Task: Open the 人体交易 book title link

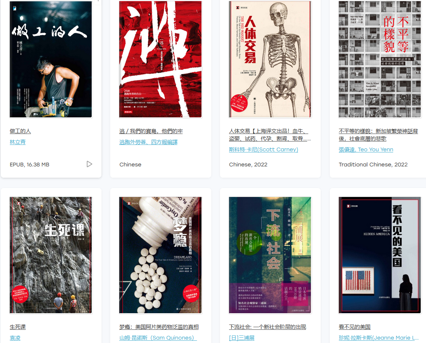Action: [270, 135]
